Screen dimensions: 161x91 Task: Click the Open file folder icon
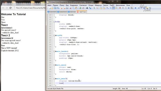52,8
